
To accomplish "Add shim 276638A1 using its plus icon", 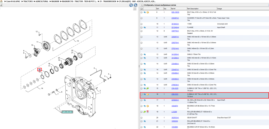I will tap(141, 85).
